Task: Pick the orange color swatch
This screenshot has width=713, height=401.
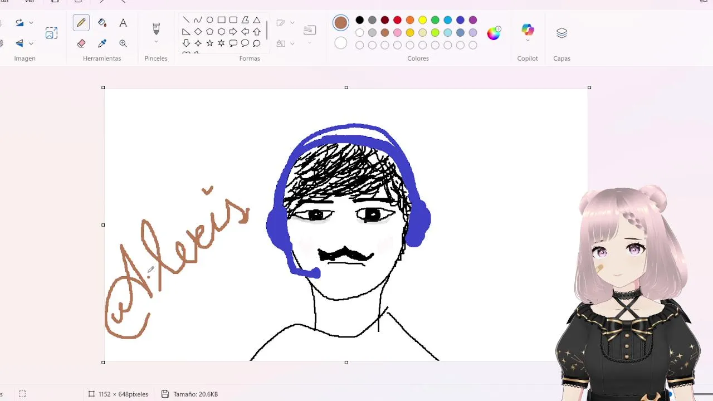Action: click(410, 21)
